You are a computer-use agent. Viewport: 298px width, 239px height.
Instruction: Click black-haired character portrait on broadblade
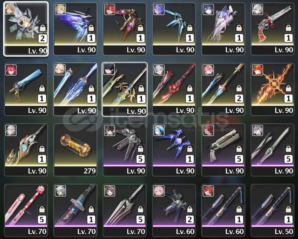click(109, 69)
